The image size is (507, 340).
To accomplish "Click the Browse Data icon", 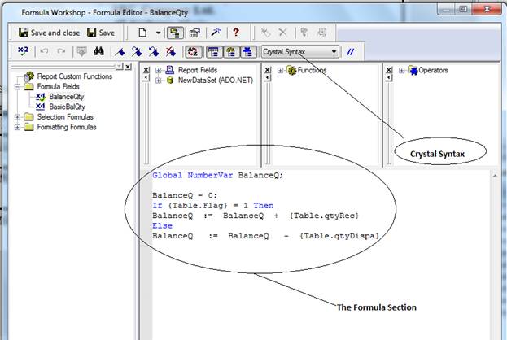I will (x=81, y=51).
